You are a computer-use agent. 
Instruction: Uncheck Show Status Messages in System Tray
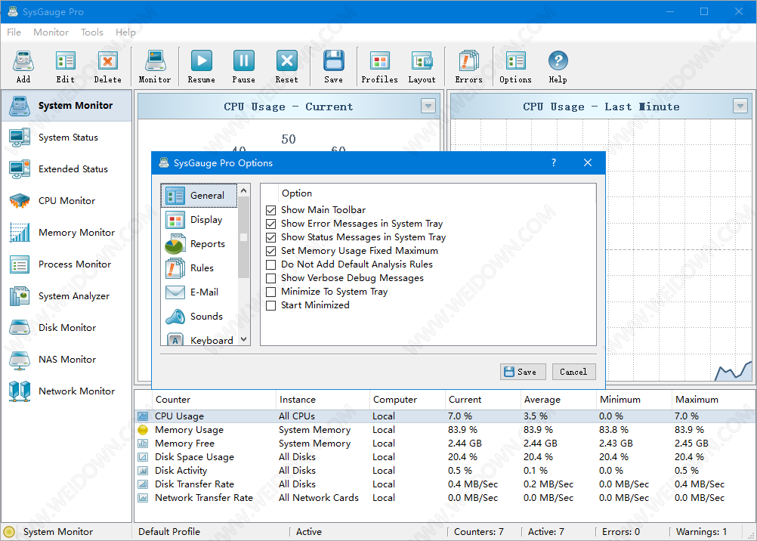[x=270, y=237]
